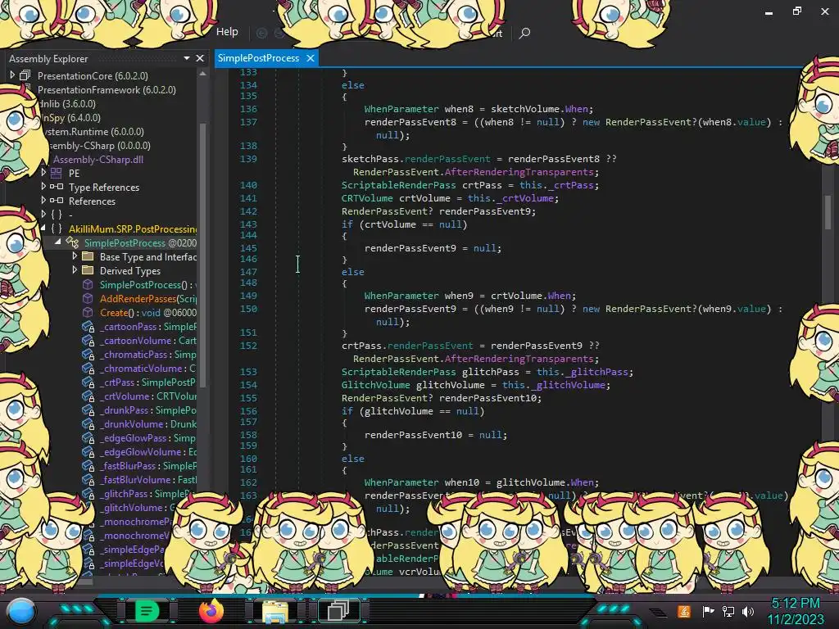This screenshot has height=629, width=839.
Task: Open the Action Center flag tray icon
Action: (x=708, y=611)
